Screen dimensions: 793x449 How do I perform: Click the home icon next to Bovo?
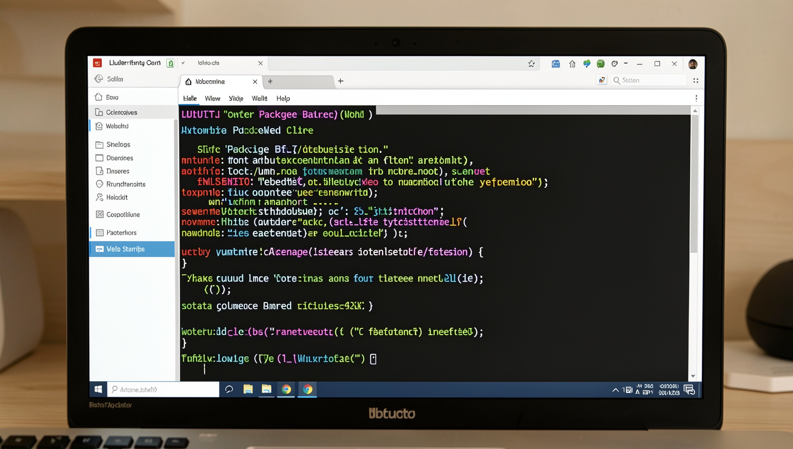pos(99,97)
